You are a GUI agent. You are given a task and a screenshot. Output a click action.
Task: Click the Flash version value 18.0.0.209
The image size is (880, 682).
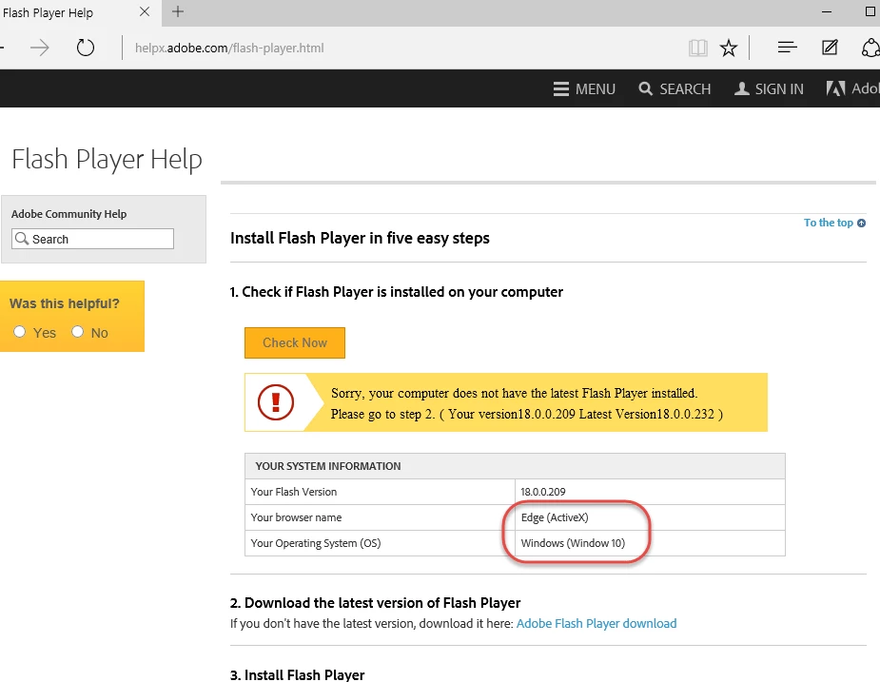pyautogui.click(x=542, y=492)
